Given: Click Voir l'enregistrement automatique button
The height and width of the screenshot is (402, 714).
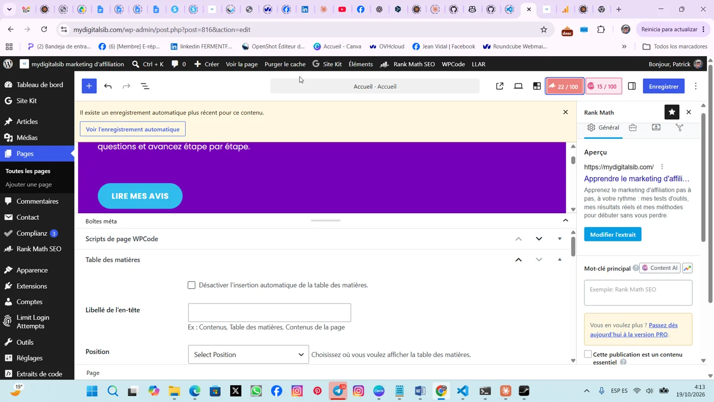Looking at the screenshot, I should pyautogui.click(x=133, y=129).
